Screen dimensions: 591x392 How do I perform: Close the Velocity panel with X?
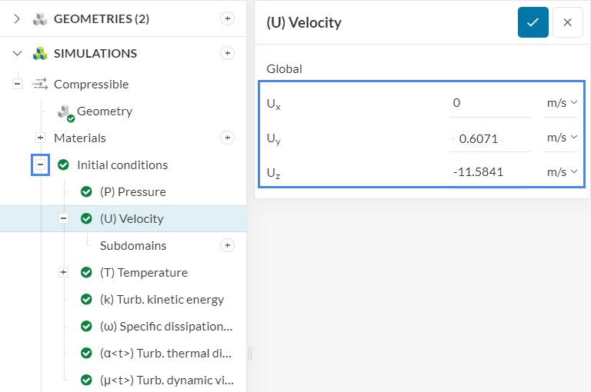[567, 23]
